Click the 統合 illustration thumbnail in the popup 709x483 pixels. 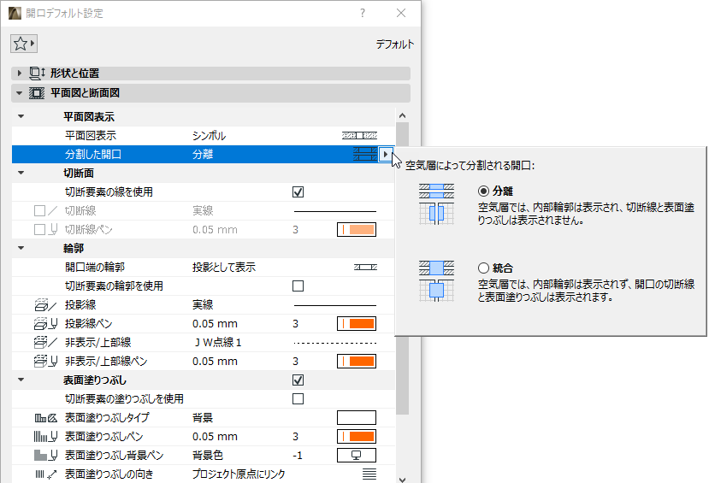(436, 281)
